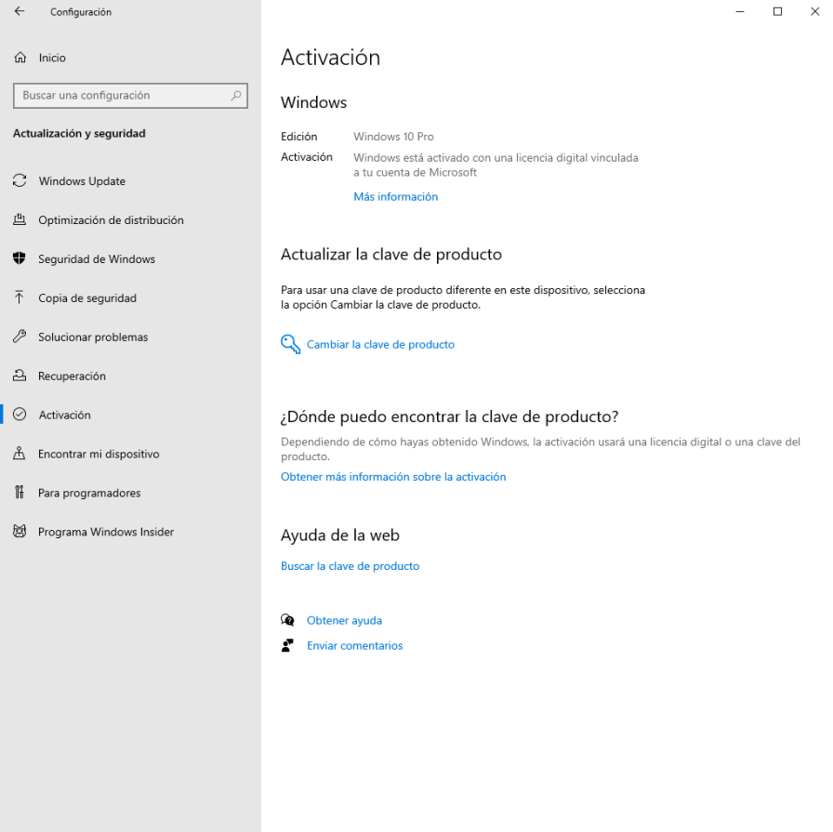Click the Inicio home icon
The width and height of the screenshot is (833, 832).
(20, 58)
